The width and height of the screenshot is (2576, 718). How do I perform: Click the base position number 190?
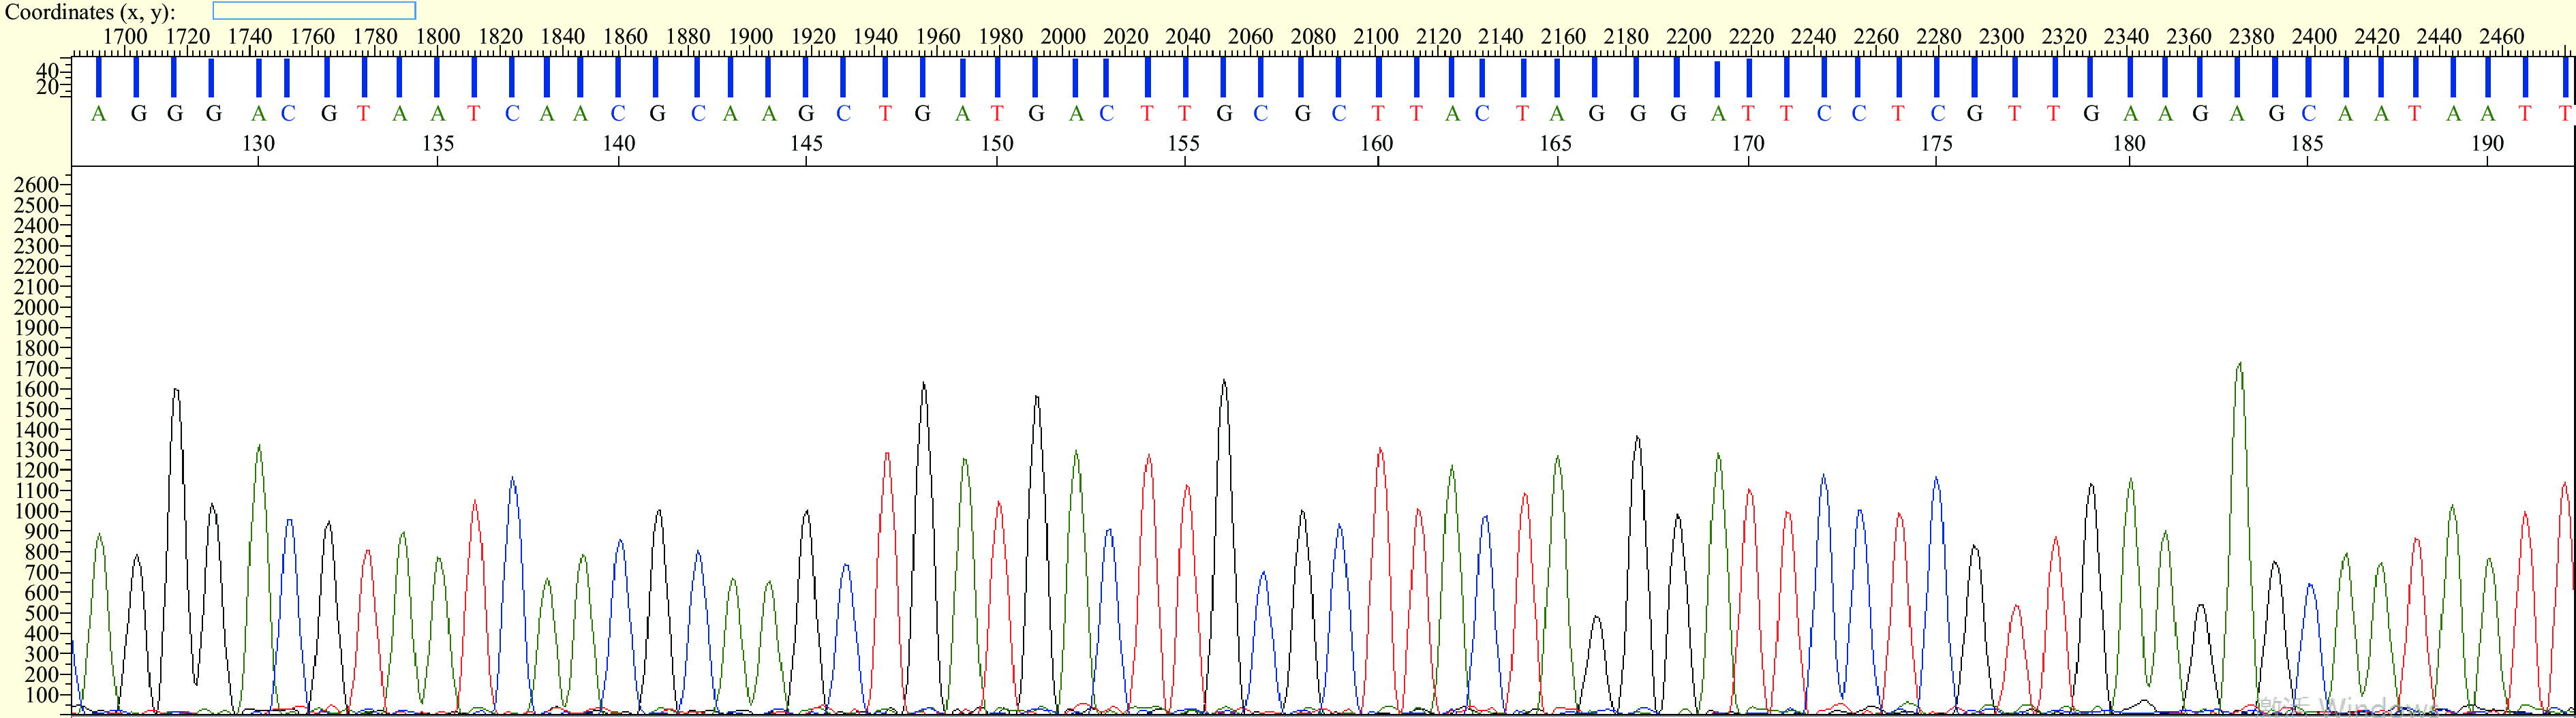coord(2487,144)
